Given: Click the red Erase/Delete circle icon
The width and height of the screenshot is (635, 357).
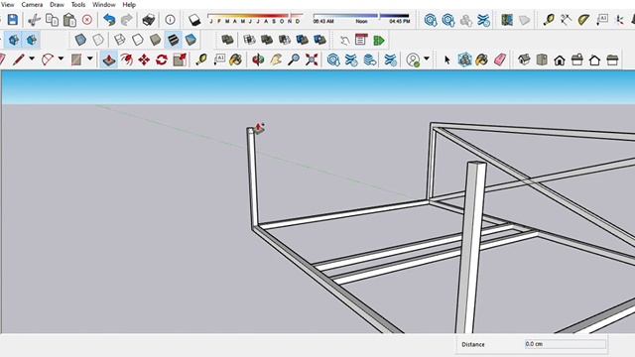Looking at the screenshot, I should pyautogui.click(x=87, y=20).
